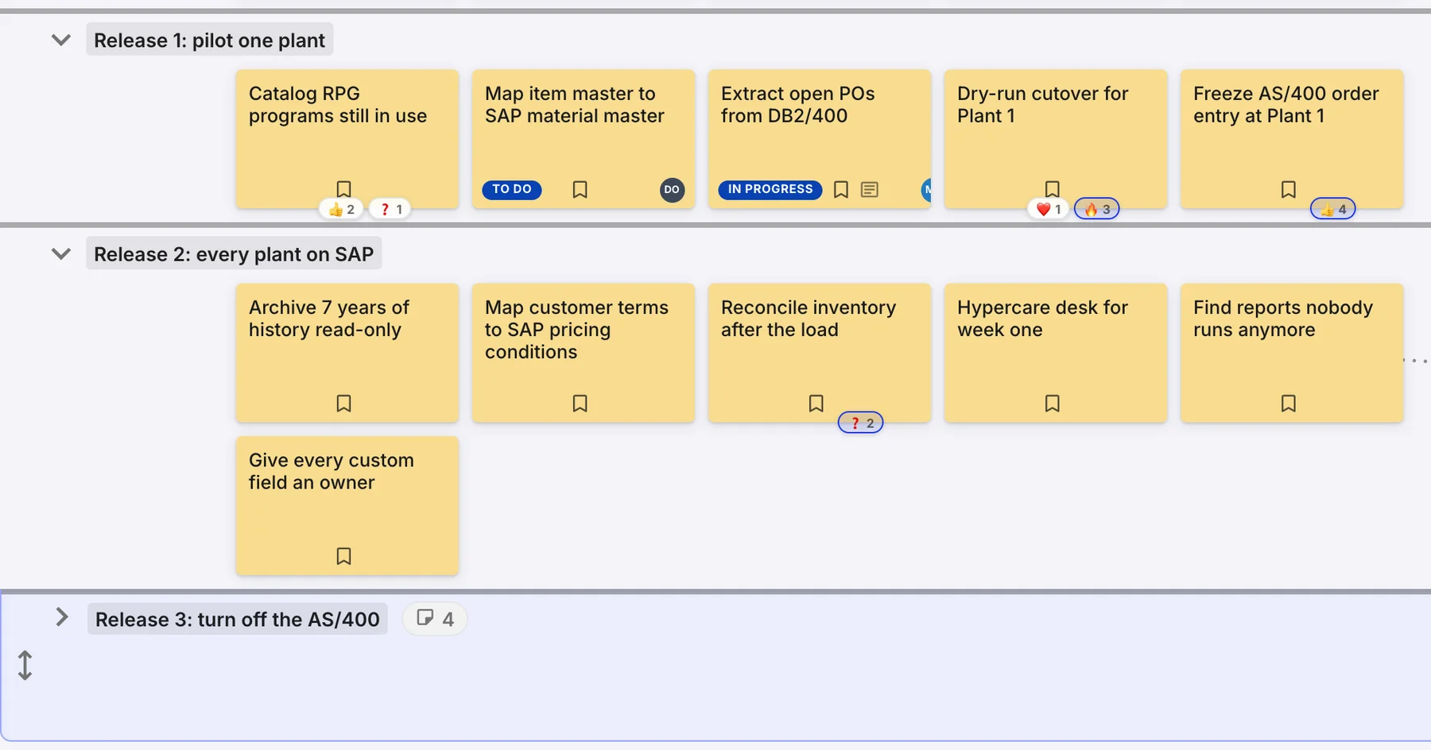Select the Release 1: pilot one plant title

pos(209,40)
